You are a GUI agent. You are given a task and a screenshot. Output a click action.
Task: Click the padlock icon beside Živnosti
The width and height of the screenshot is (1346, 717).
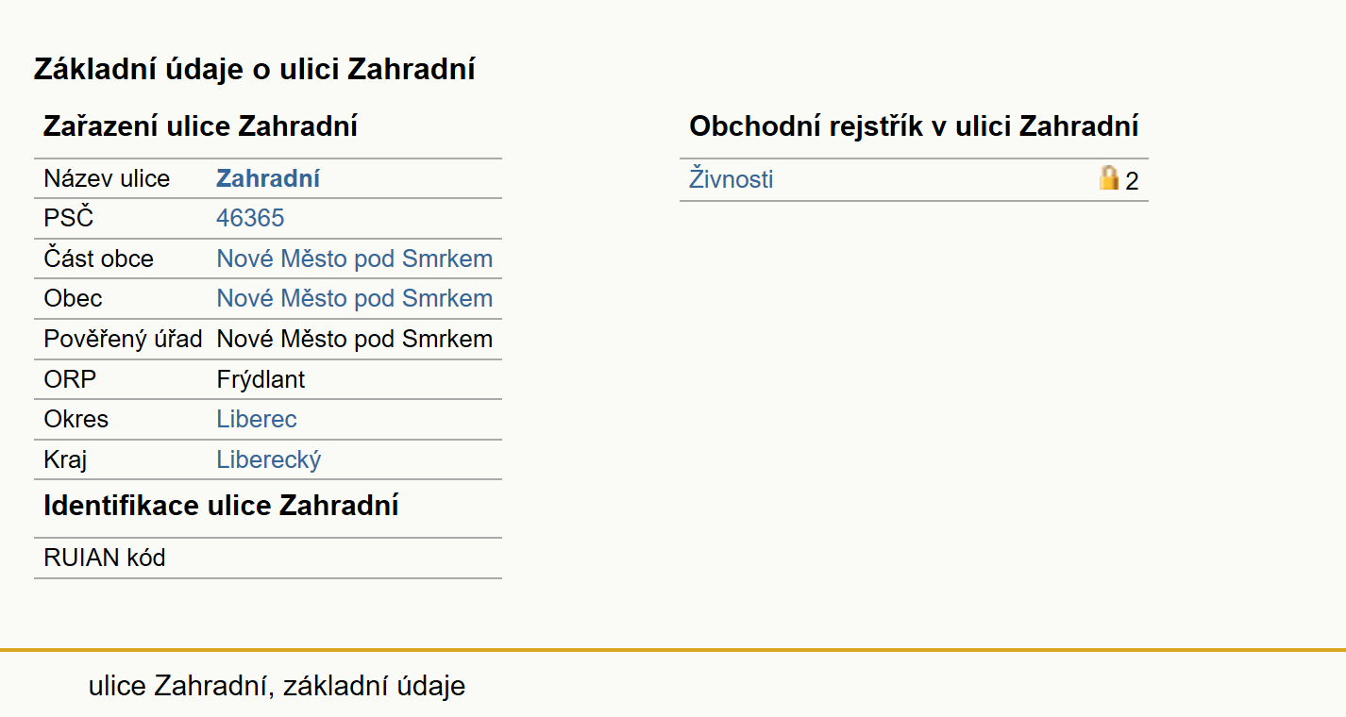1109,177
